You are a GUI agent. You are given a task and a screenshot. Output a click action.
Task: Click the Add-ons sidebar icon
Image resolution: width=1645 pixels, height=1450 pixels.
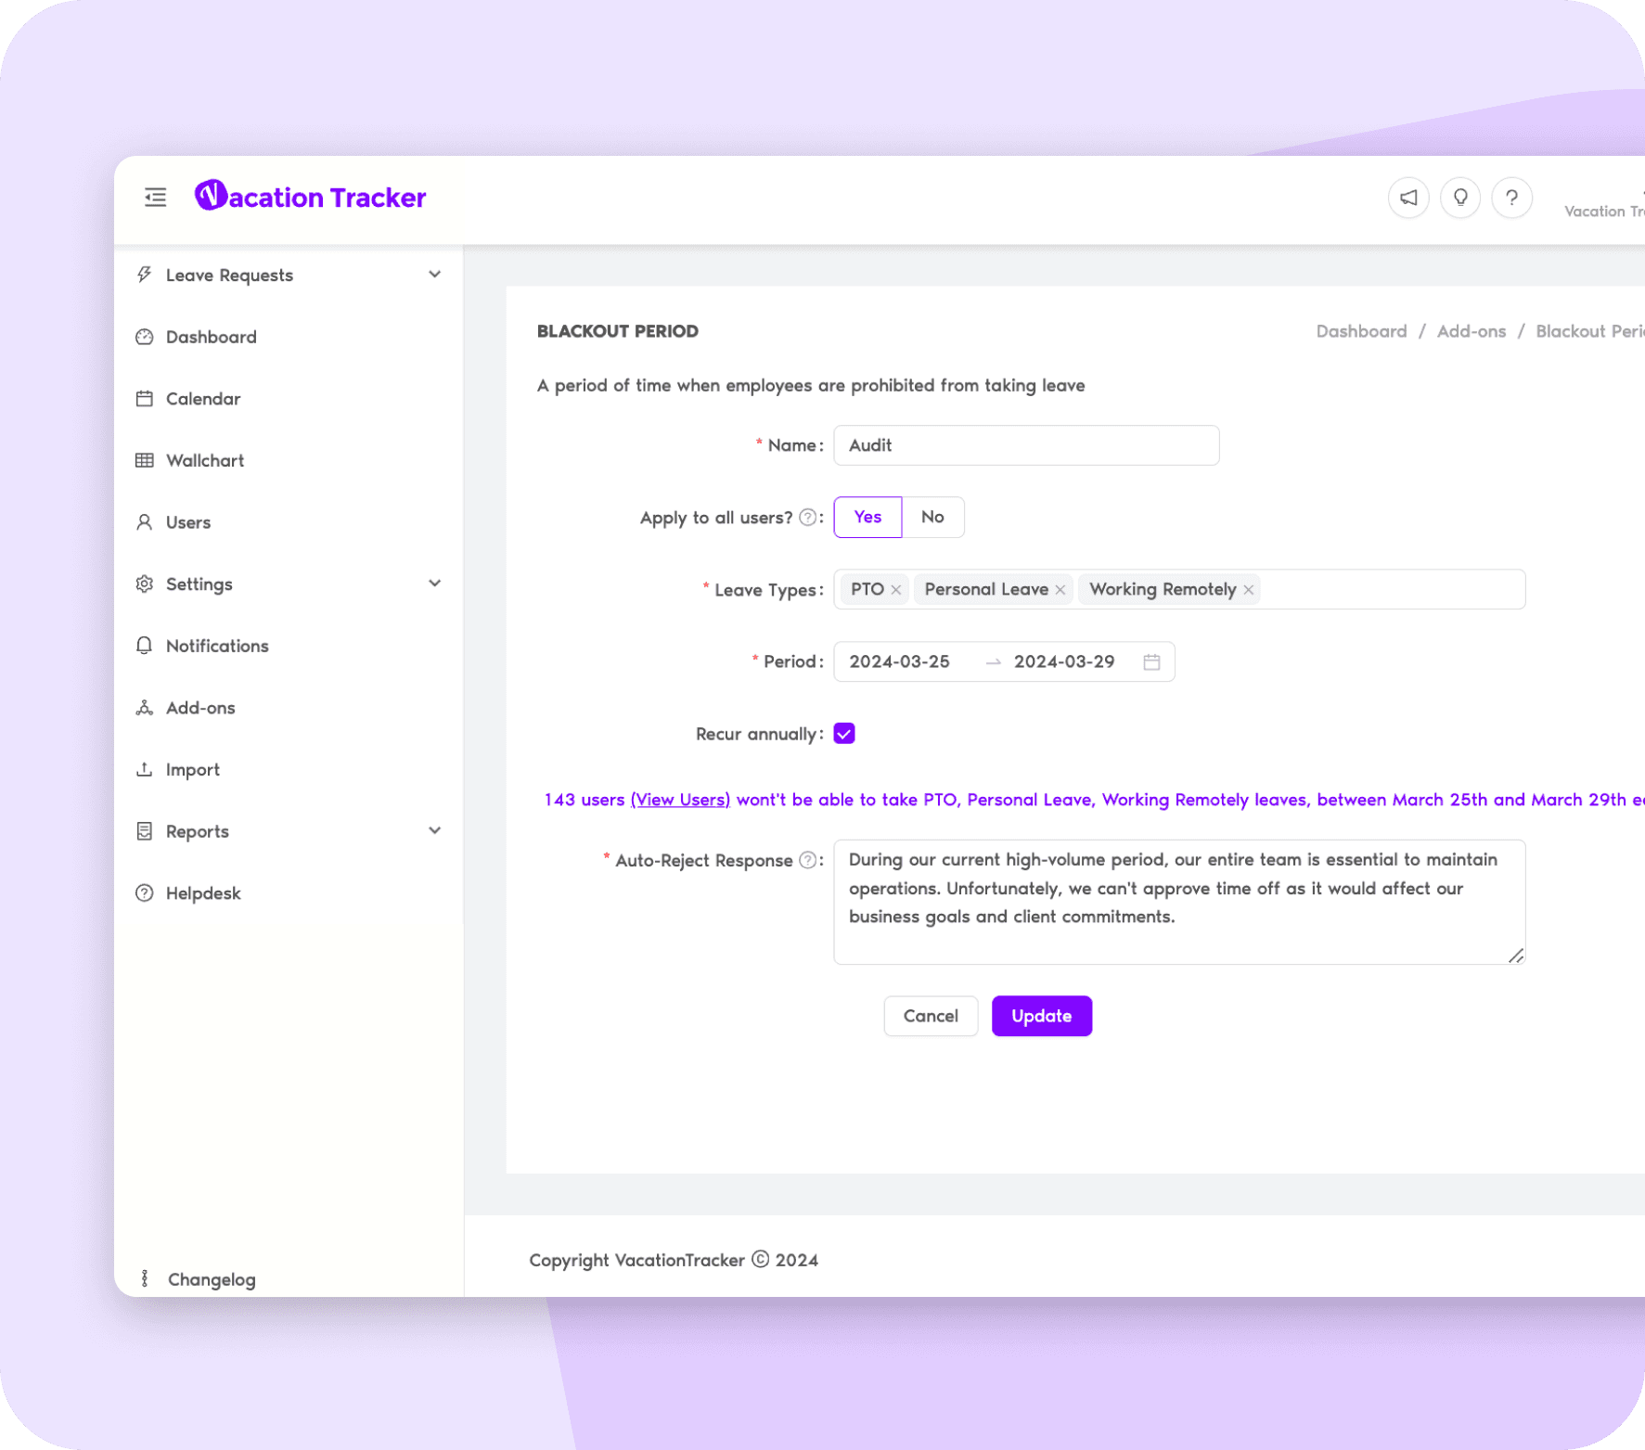[x=144, y=708]
